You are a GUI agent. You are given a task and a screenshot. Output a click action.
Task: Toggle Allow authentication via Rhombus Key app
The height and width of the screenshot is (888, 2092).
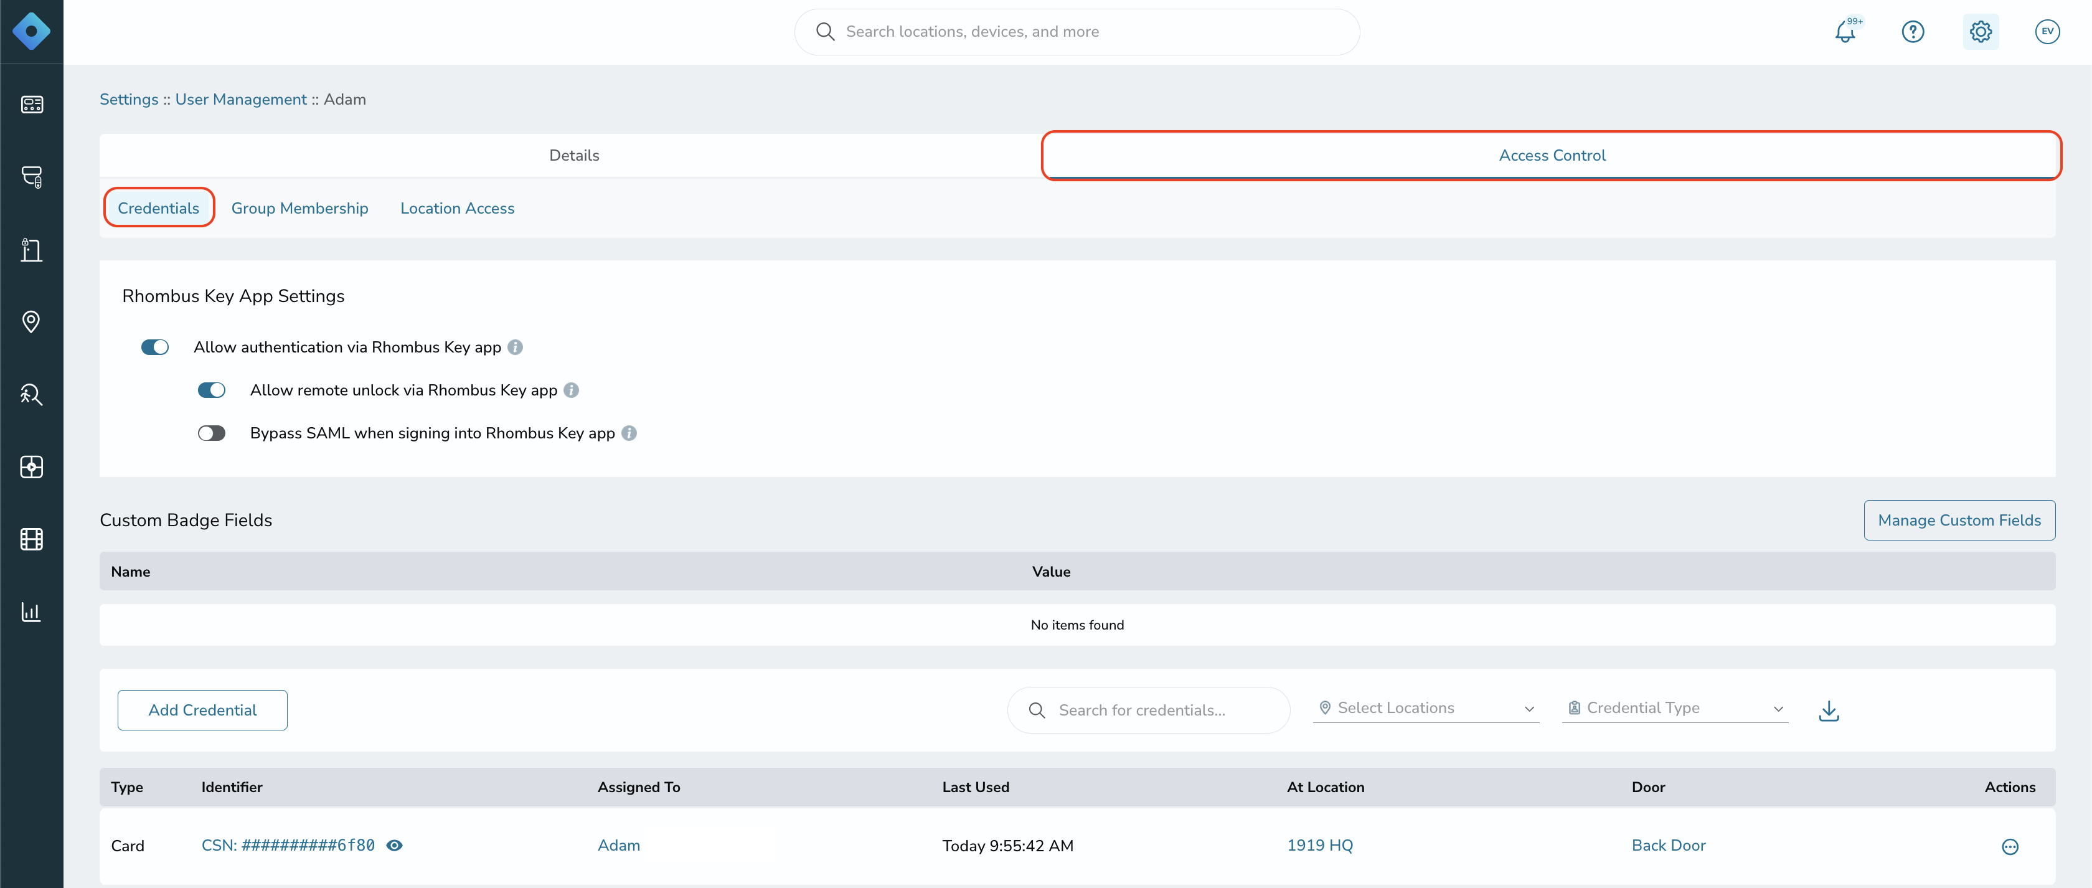tap(155, 347)
